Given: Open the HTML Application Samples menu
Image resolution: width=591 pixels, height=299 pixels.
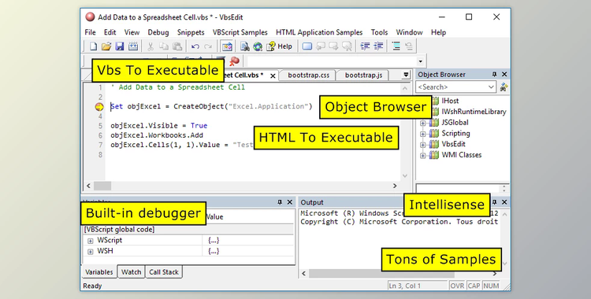Looking at the screenshot, I should pyautogui.click(x=319, y=32).
